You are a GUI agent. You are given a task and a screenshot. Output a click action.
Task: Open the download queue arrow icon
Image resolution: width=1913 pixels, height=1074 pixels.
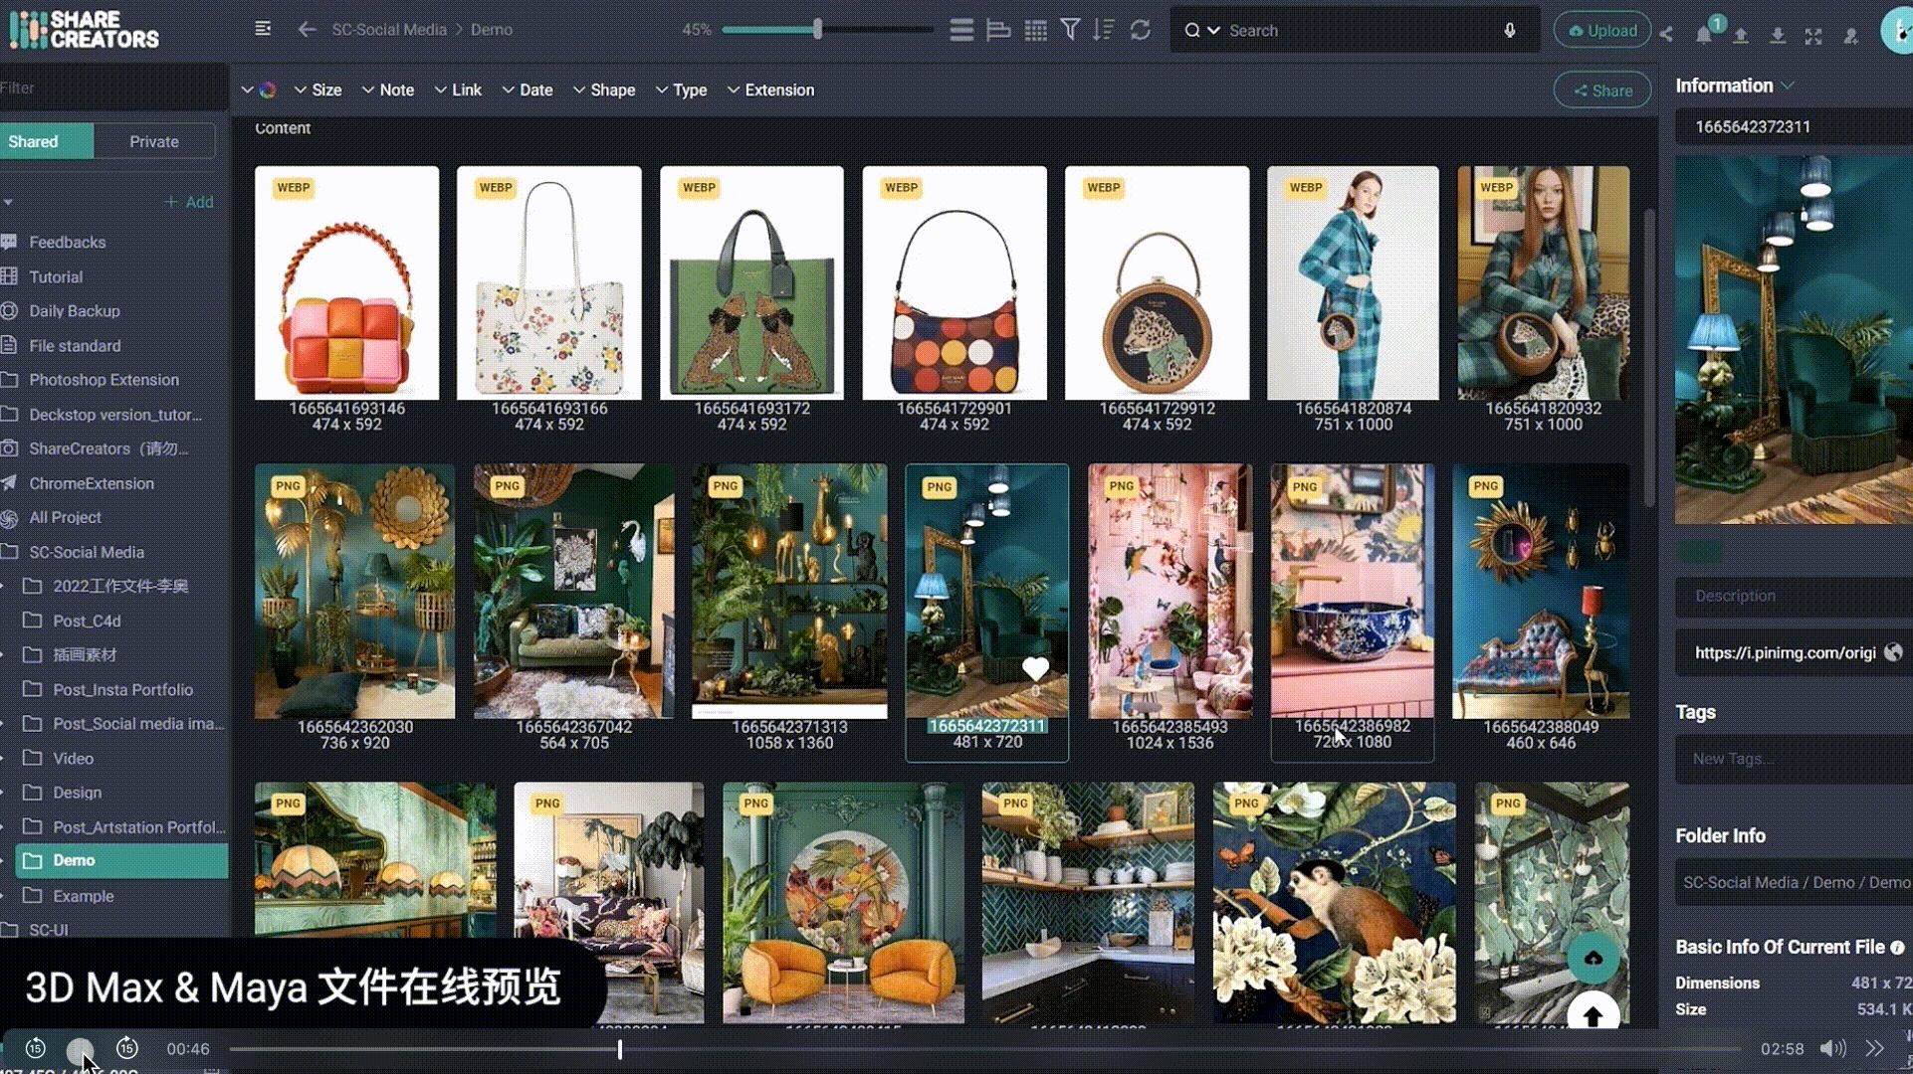coord(1778,36)
